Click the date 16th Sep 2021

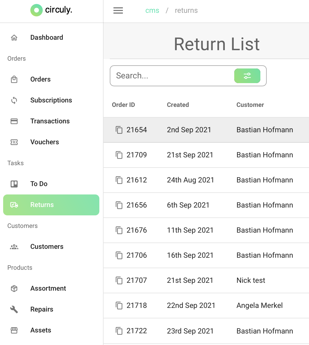coord(190,255)
